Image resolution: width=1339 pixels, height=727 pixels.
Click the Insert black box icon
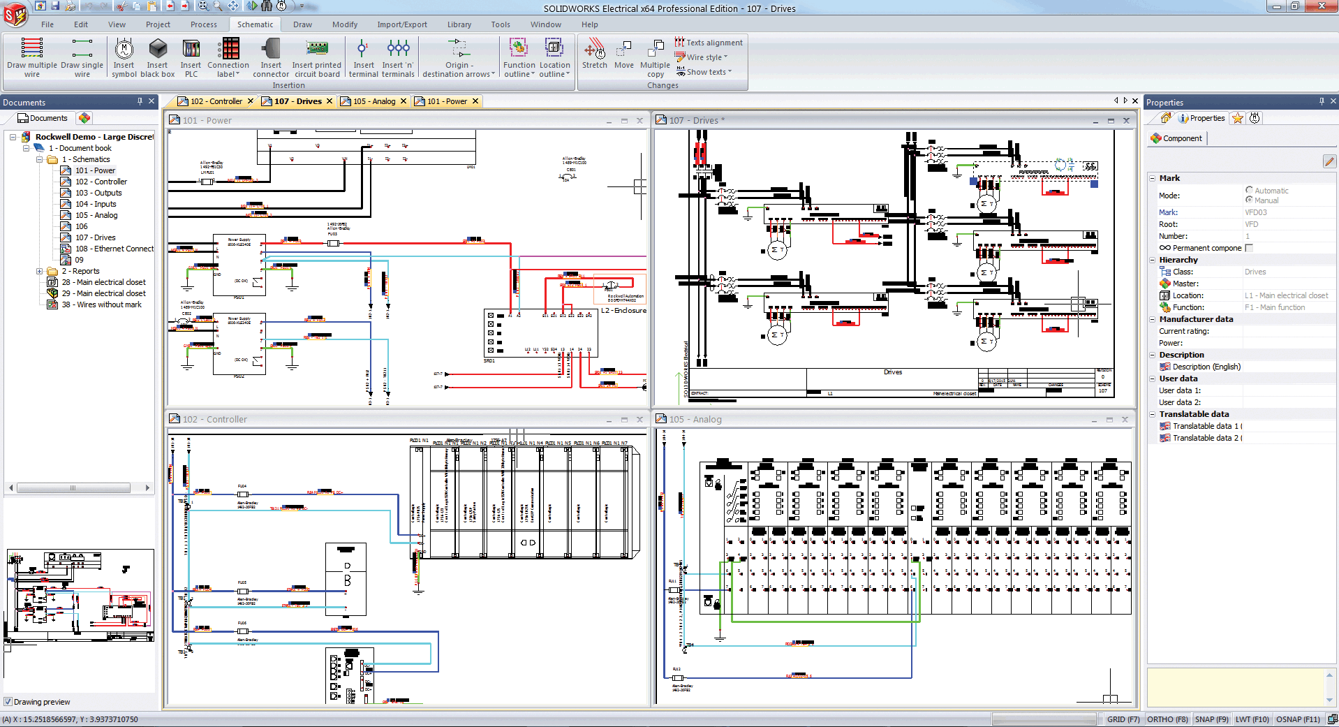click(158, 56)
